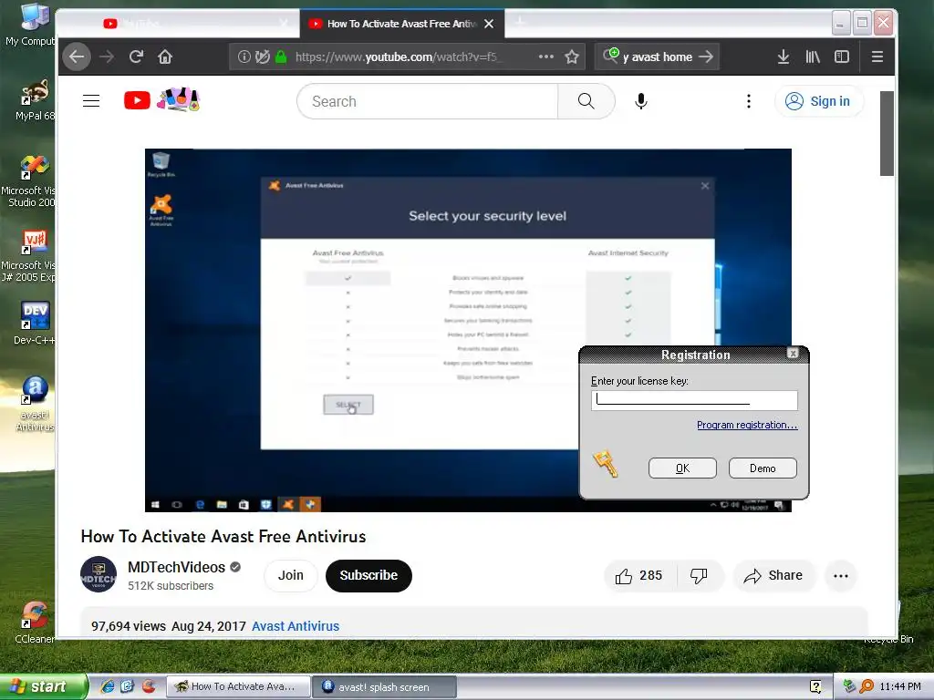Toggle the browser sidebar icon
Image resolution: width=934 pixels, height=700 pixels.
842,57
